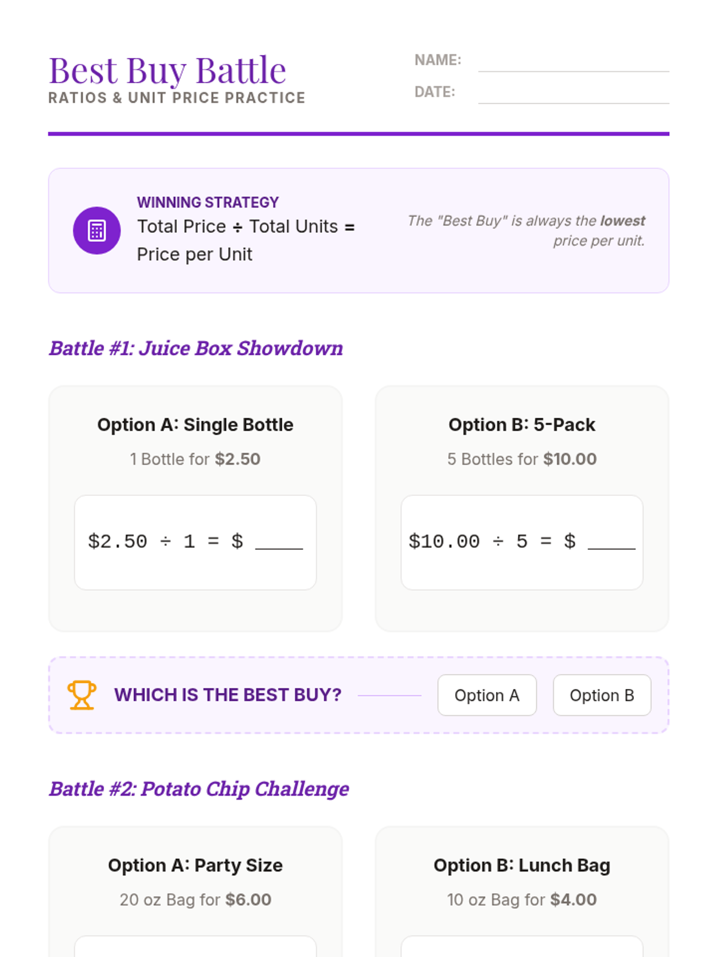Click the Battle #1 Juice Box Showdown heading
The height and width of the screenshot is (957, 717).
pos(196,348)
